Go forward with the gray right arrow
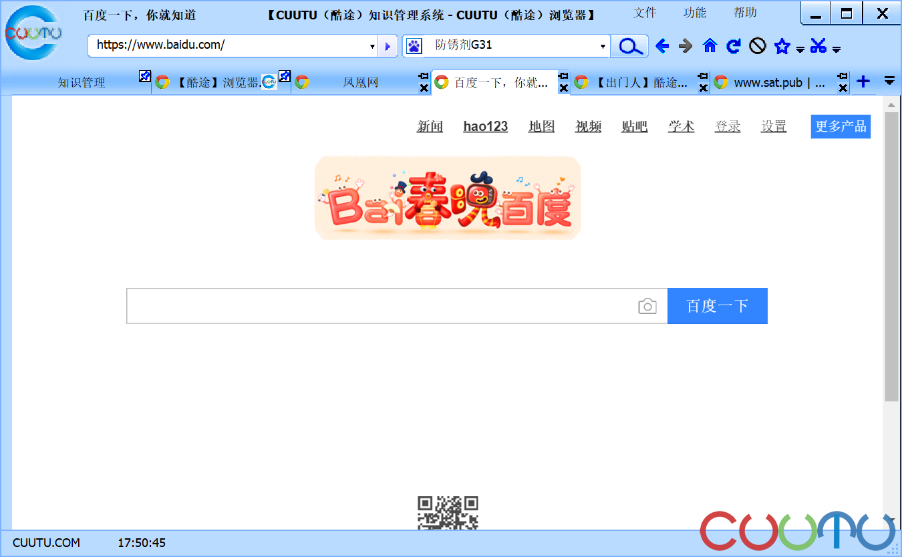Screen dimensions: 902x557 click(686, 45)
